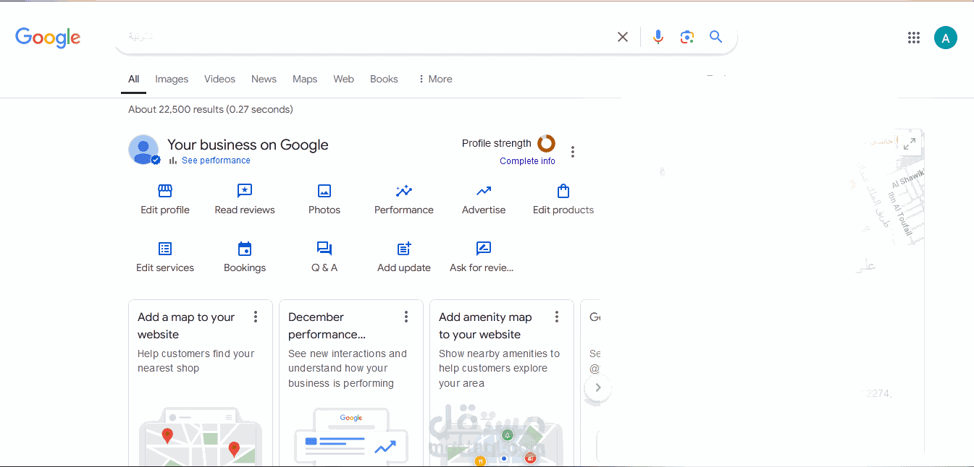This screenshot has height=467, width=974.
Task: Switch to the Web tab
Action: [343, 80]
